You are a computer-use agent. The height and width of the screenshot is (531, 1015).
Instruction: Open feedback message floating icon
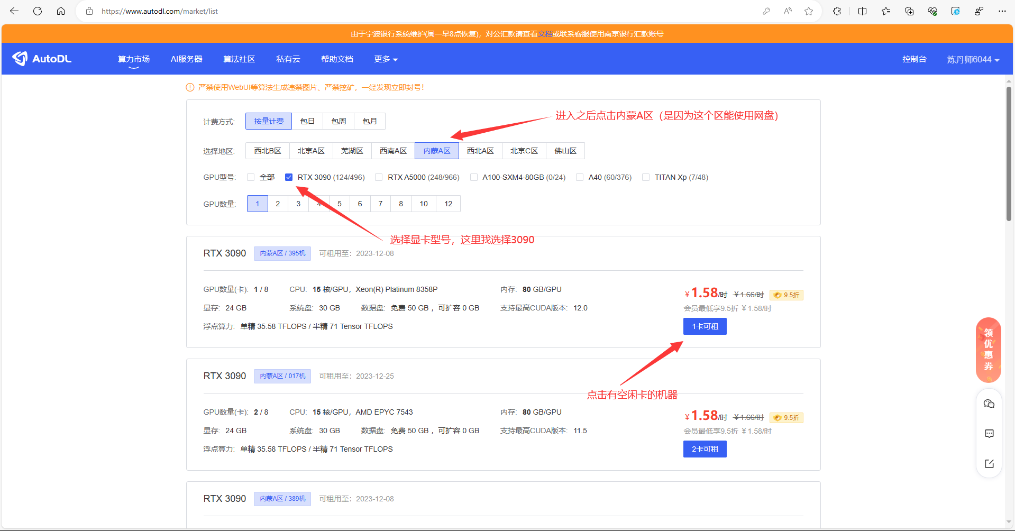click(989, 434)
